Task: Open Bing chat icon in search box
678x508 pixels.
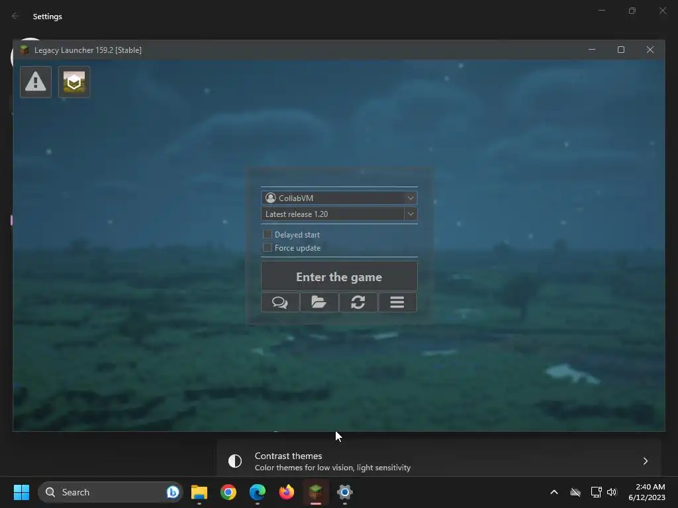Action: pos(173,492)
